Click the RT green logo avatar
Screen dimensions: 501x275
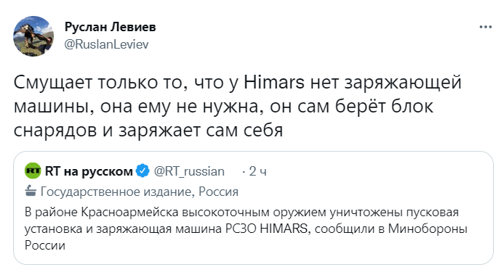tap(33, 171)
